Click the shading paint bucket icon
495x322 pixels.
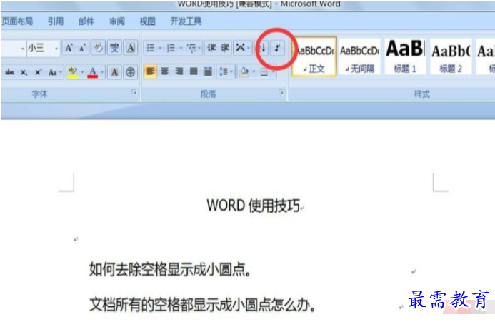point(244,72)
